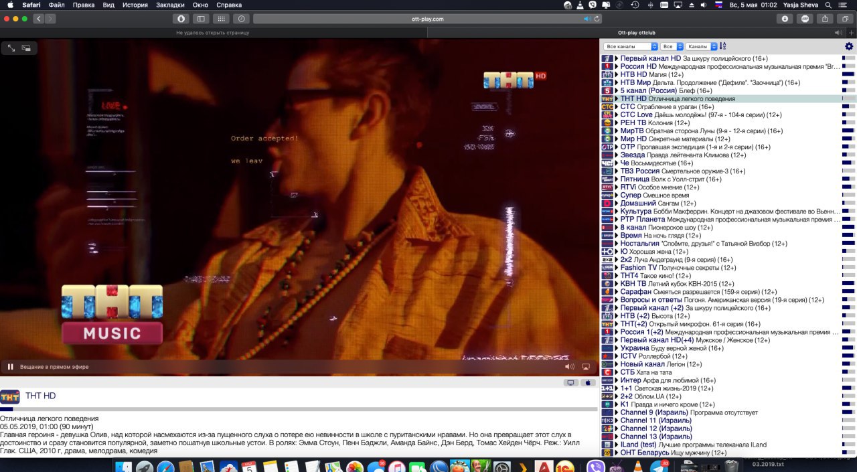
Task: Open a new Safari tab
Action: [851, 32]
